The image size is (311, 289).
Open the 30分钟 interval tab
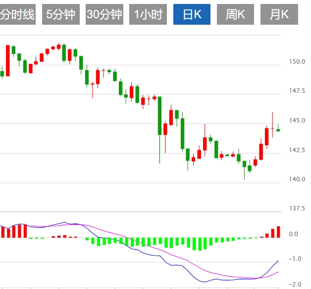[x=104, y=15]
